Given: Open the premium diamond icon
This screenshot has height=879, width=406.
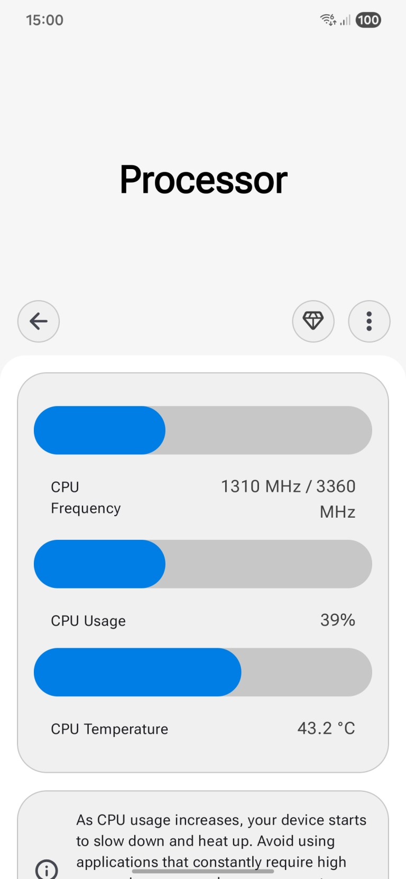Looking at the screenshot, I should (x=313, y=321).
